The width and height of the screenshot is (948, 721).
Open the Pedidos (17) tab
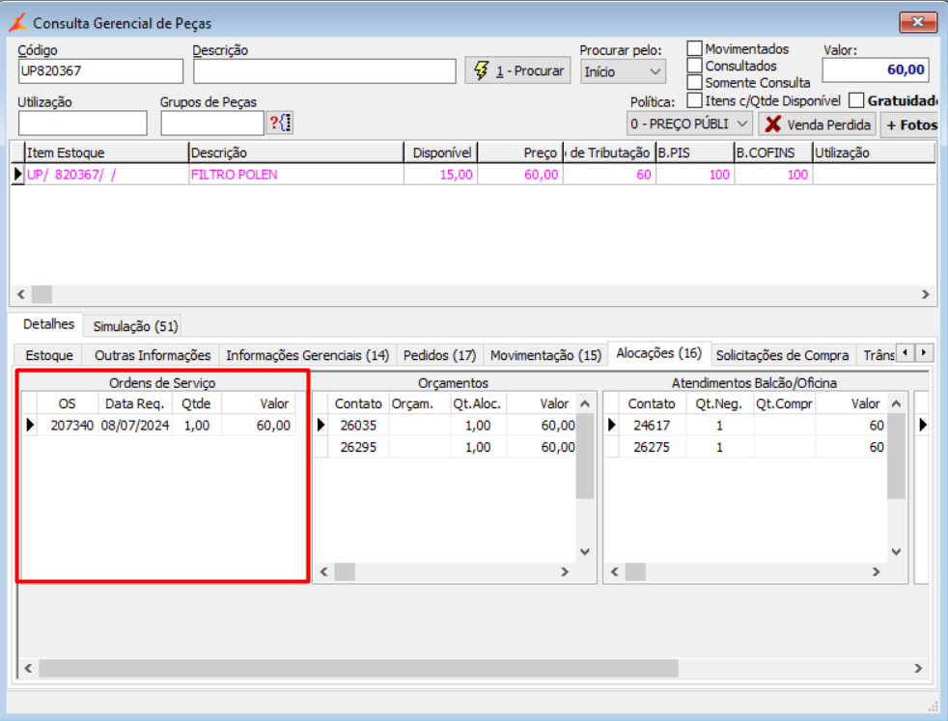point(439,355)
